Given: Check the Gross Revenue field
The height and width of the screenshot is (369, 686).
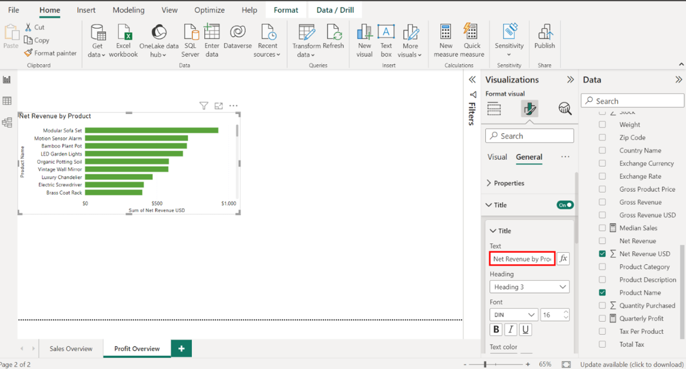Looking at the screenshot, I should (x=602, y=202).
